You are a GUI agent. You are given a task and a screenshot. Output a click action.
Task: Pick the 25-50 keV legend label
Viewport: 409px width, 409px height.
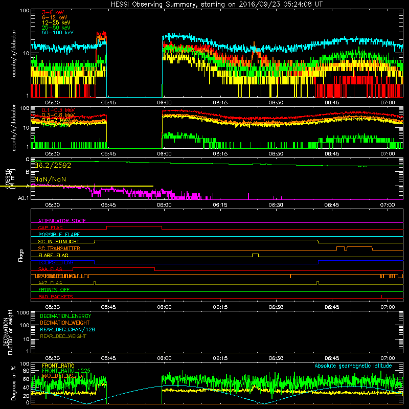point(56,28)
